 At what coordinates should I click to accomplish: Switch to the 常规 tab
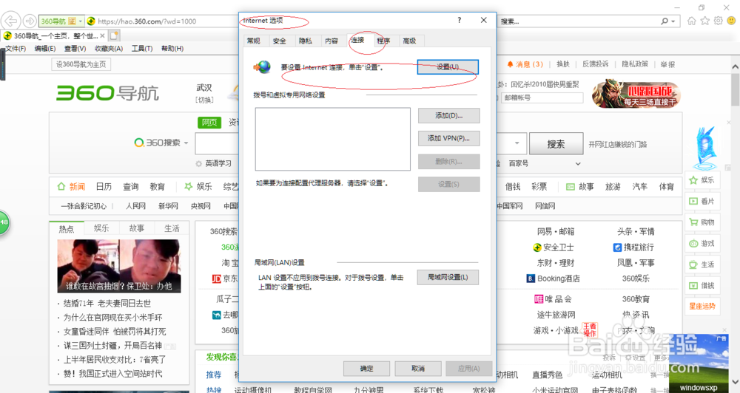pyautogui.click(x=254, y=41)
